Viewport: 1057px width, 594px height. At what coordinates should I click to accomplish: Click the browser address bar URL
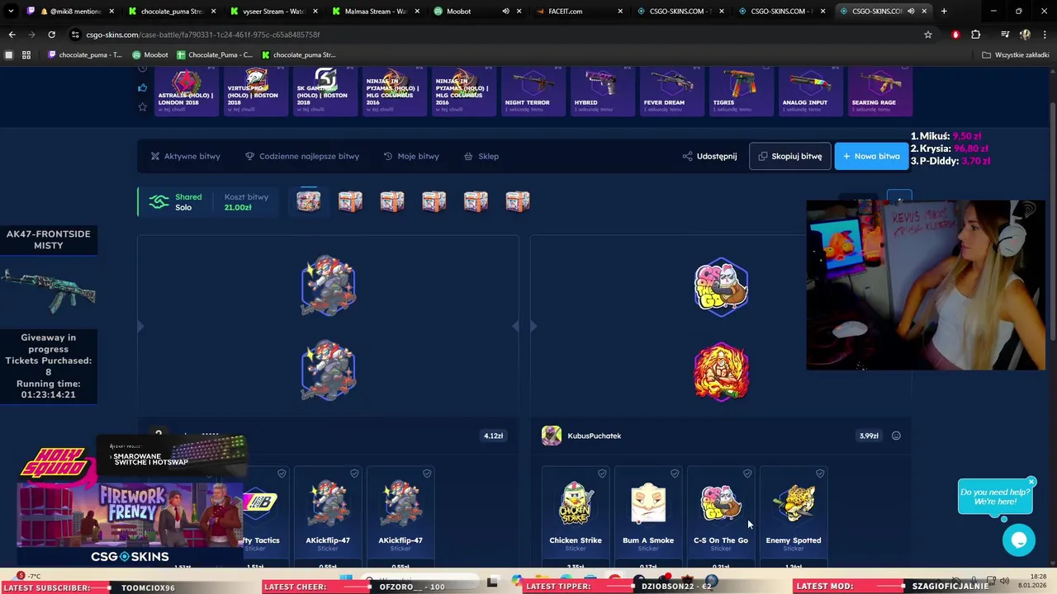[202, 35]
